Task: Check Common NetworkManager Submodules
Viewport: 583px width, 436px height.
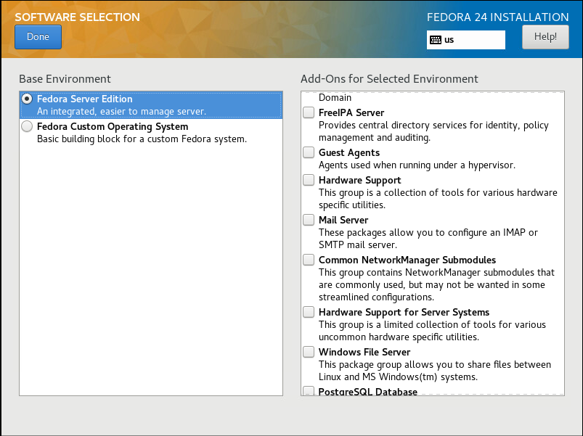Action: (309, 260)
